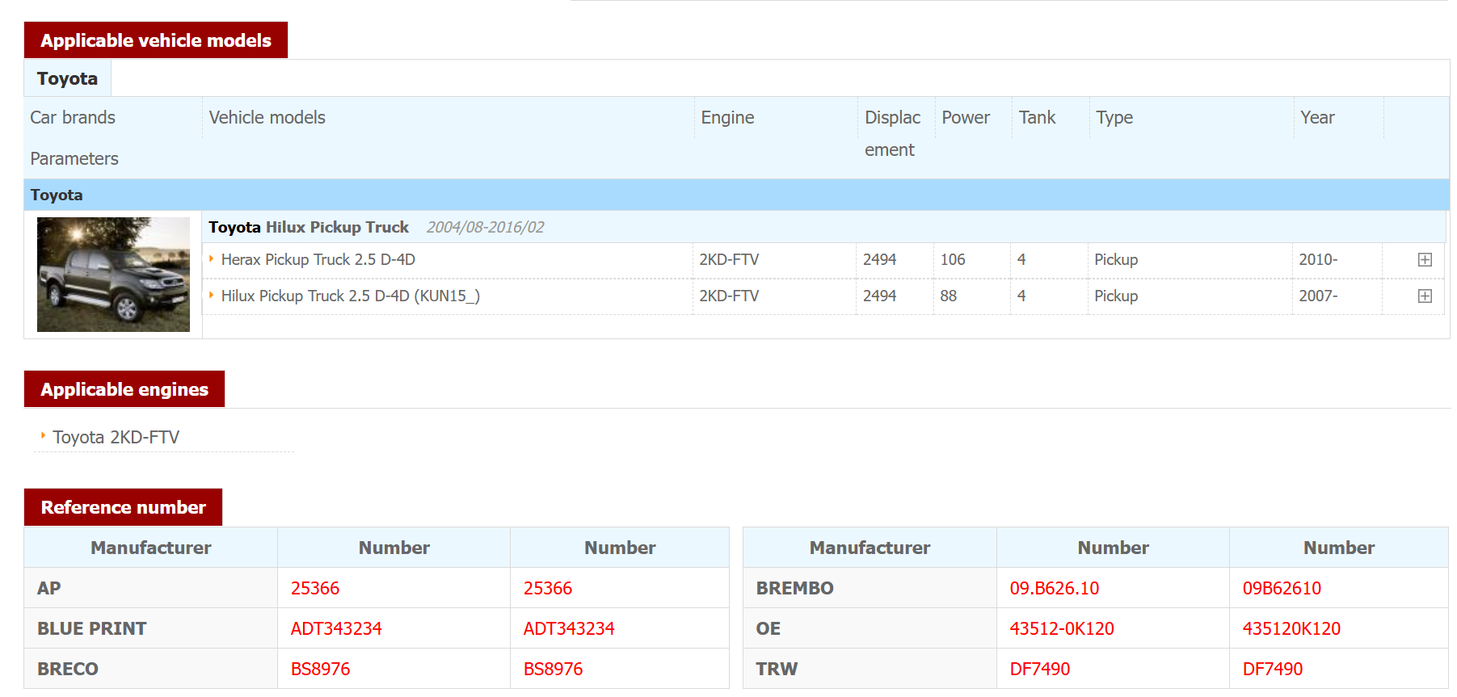The height and width of the screenshot is (697, 1457).
Task: Click the Applicable vehicle models heading
Action: pos(156,40)
